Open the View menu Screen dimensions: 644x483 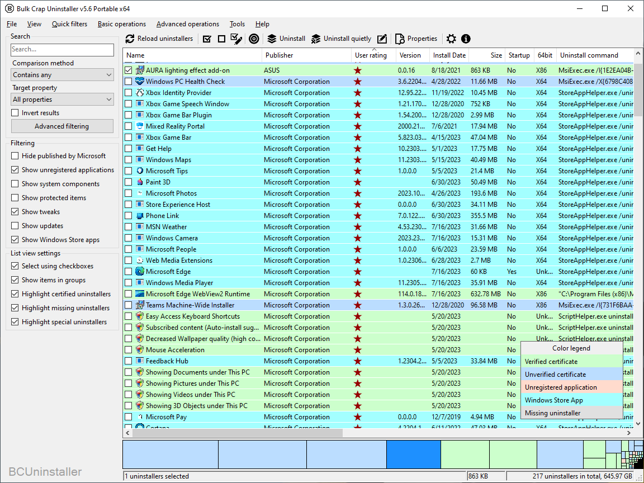click(x=35, y=24)
